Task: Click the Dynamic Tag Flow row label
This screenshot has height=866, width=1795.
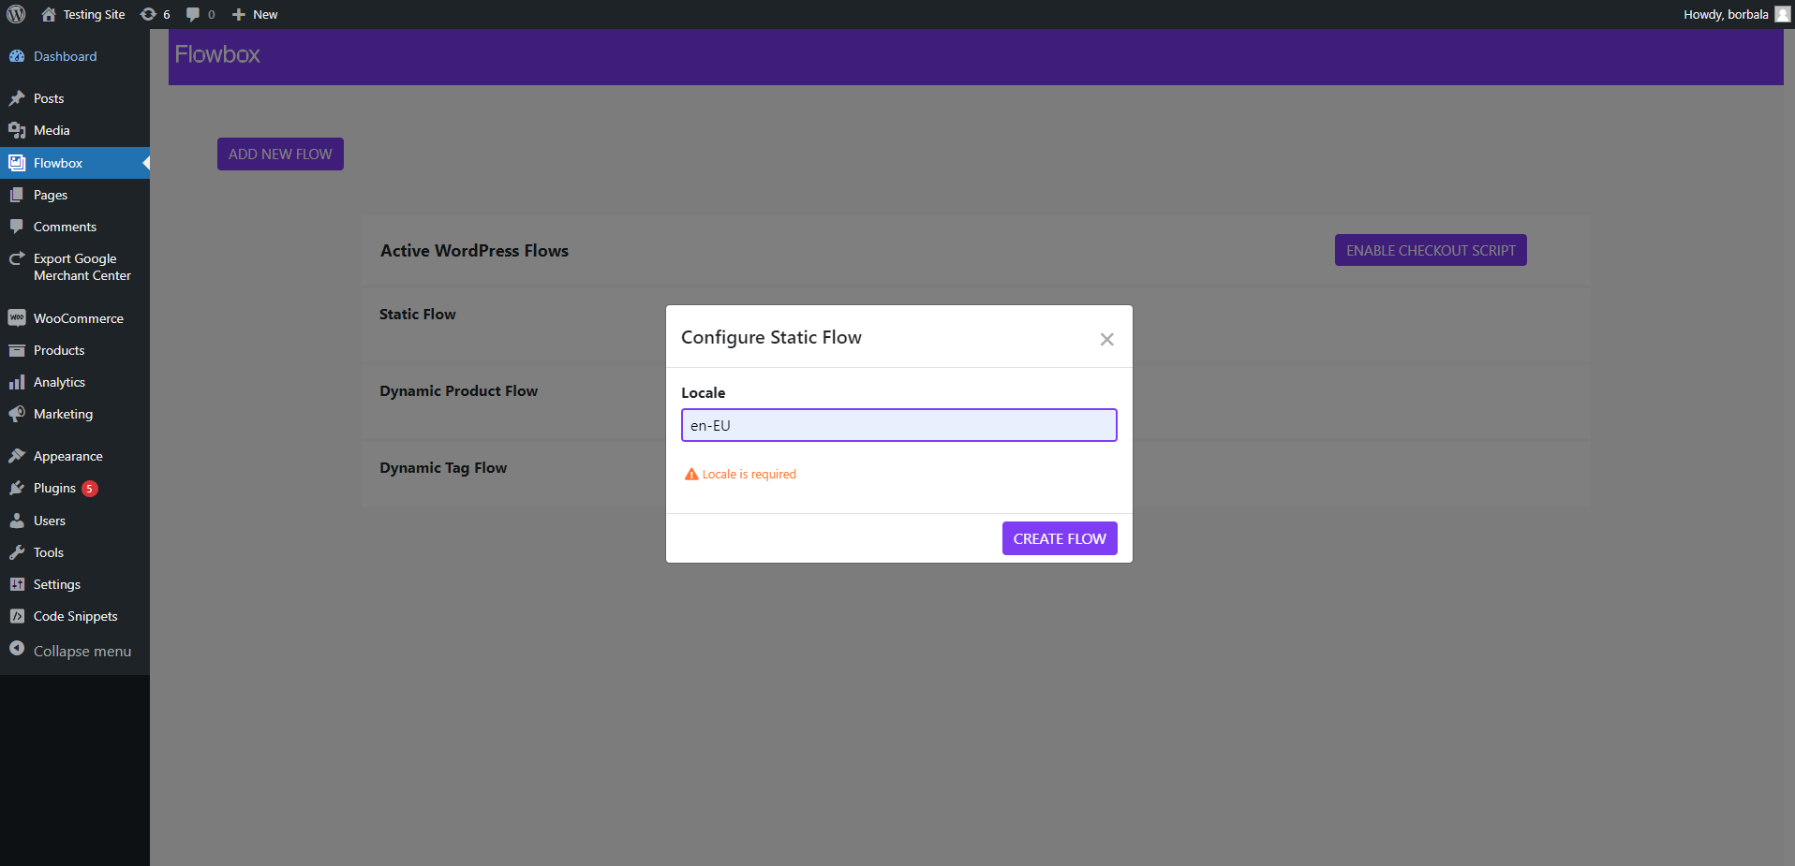Action: [443, 468]
